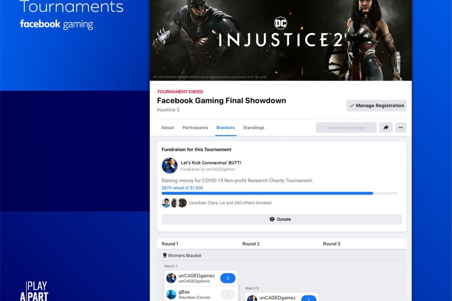Click the fundraiser progress bar

279,193
